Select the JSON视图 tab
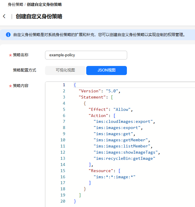Viewport: 195px width, 207px height. click(106, 70)
